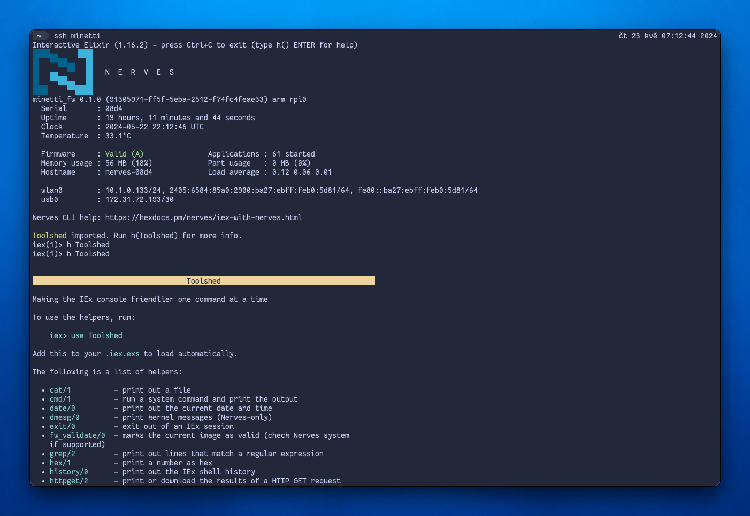Click the Part usage value '0 MB (0%)'
The width and height of the screenshot is (750, 516).
click(x=292, y=163)
